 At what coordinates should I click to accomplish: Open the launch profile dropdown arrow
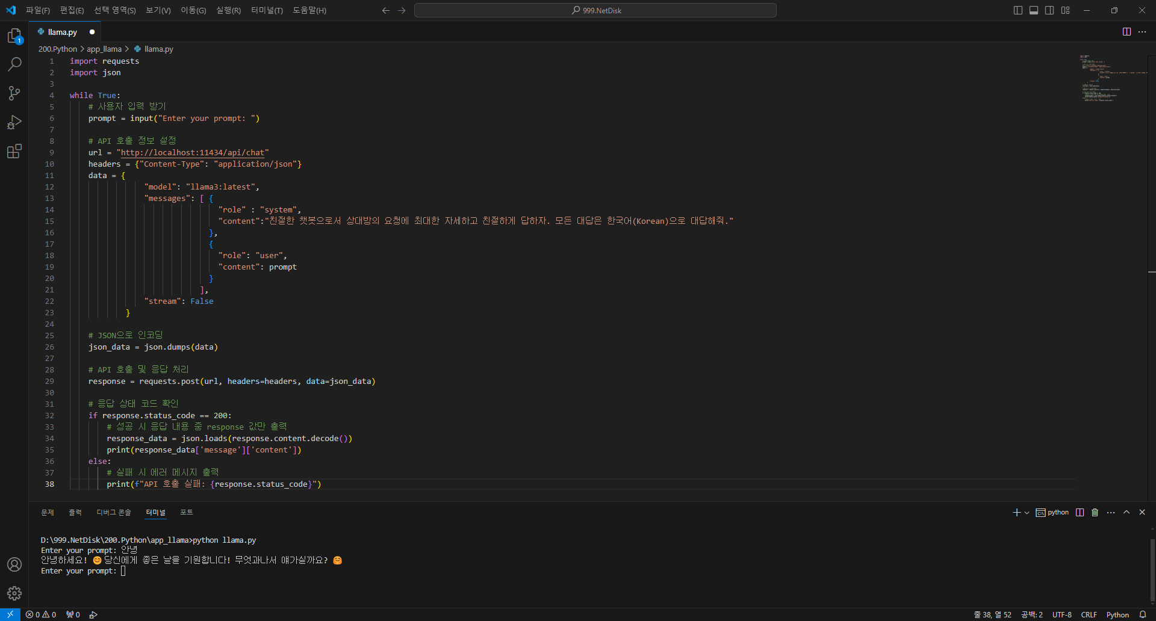click(1027, 513)
